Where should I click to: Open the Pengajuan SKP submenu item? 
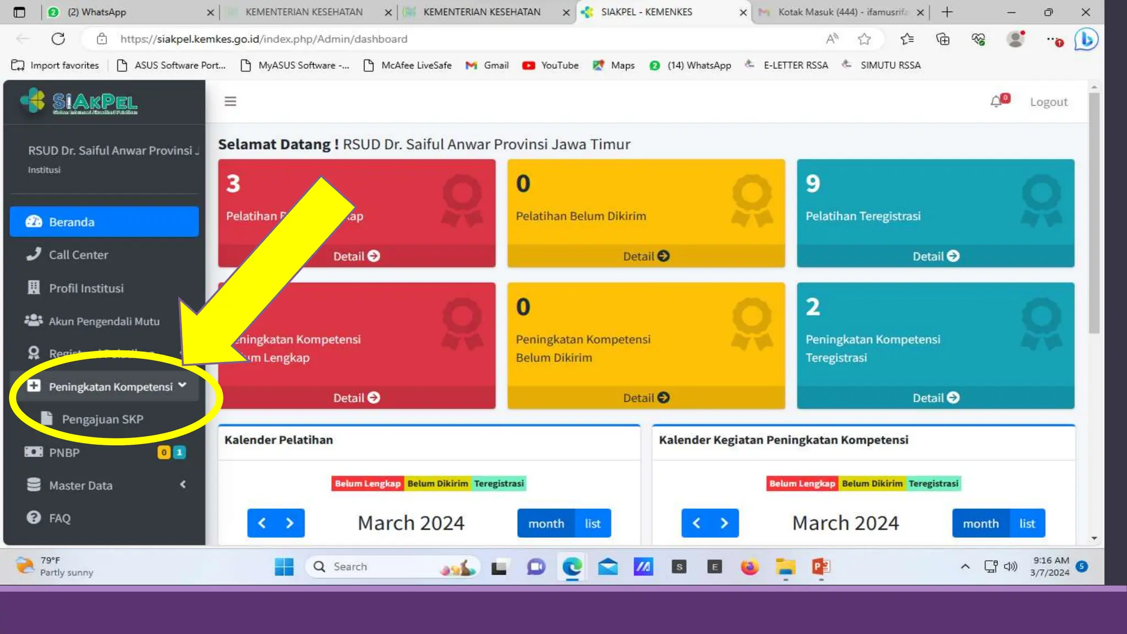pos(102,419)
